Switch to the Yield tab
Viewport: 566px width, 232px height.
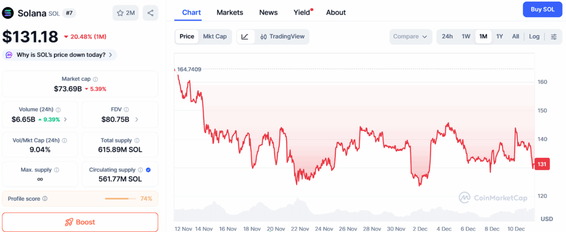click(x=301, y=12)
